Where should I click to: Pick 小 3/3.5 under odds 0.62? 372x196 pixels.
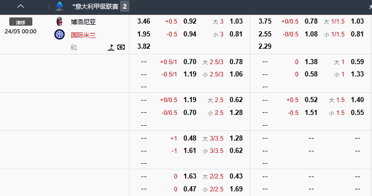pos(236,150)
